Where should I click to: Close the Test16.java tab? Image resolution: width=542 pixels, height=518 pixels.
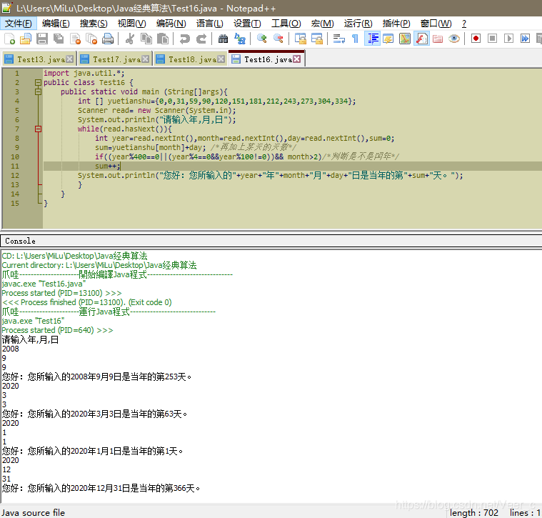coord(296,59)
